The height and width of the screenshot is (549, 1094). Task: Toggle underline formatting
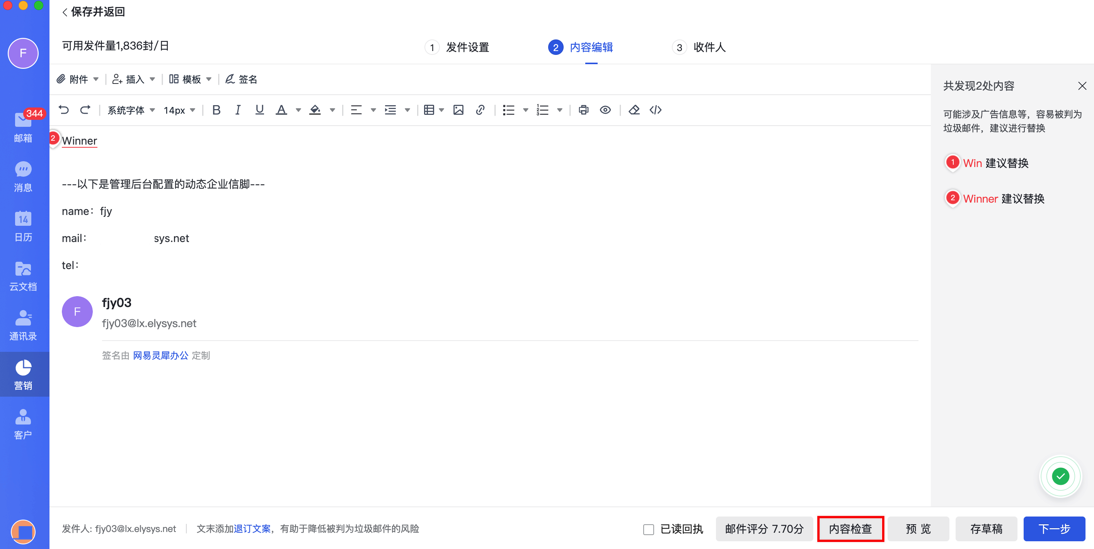coord(259,109)
